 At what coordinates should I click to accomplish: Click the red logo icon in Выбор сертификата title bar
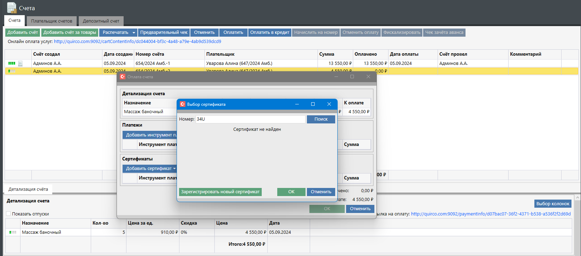click(183, 104)
